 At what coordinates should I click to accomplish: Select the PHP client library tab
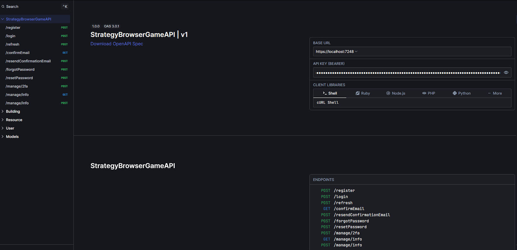tap(429, 93)
